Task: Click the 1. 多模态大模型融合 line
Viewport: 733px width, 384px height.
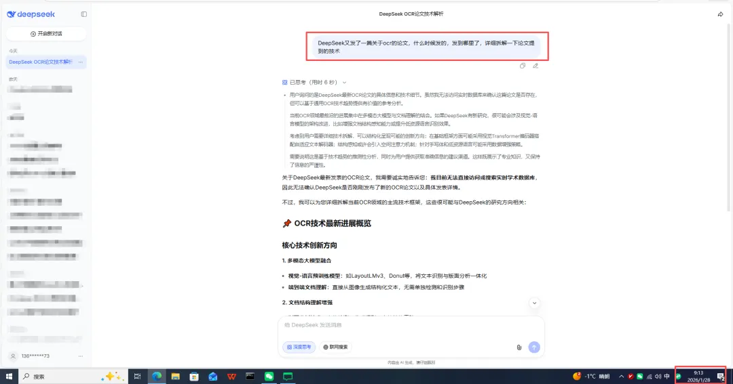Action: tap(307, 261)
